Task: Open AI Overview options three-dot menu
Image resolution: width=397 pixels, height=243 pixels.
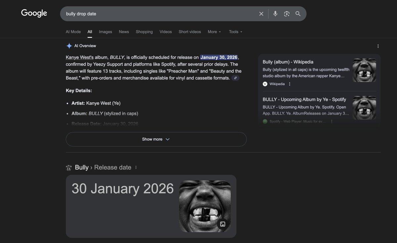Action: 378,46
